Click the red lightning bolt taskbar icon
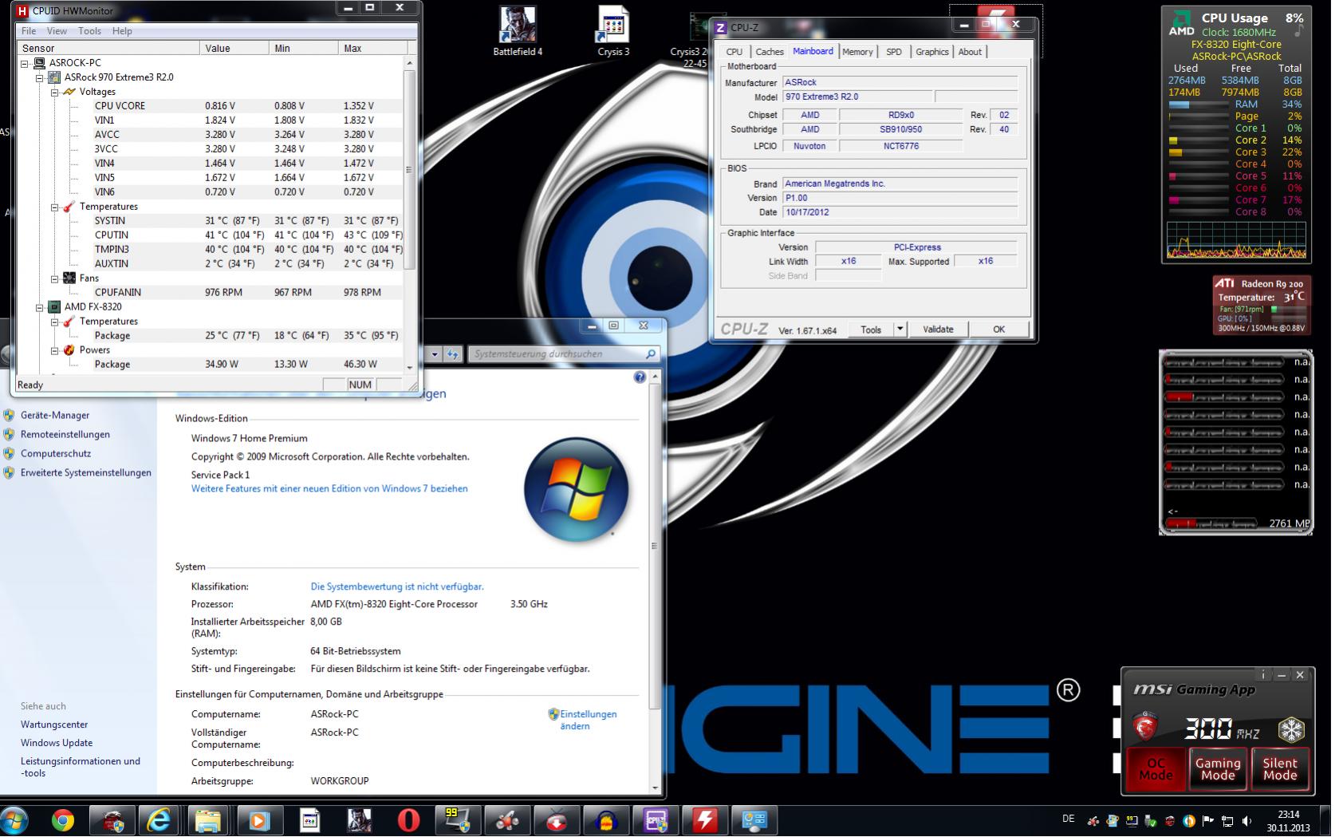This screenshot has height=837, width=1339. coord(705,820)
